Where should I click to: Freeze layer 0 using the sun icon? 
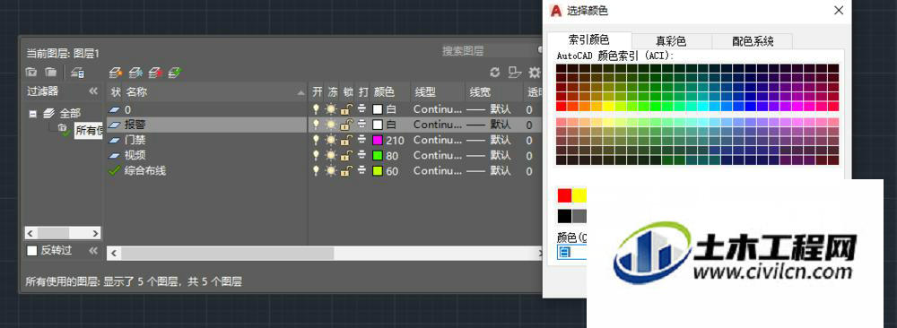pyautogui.click(x=331, y=109)
